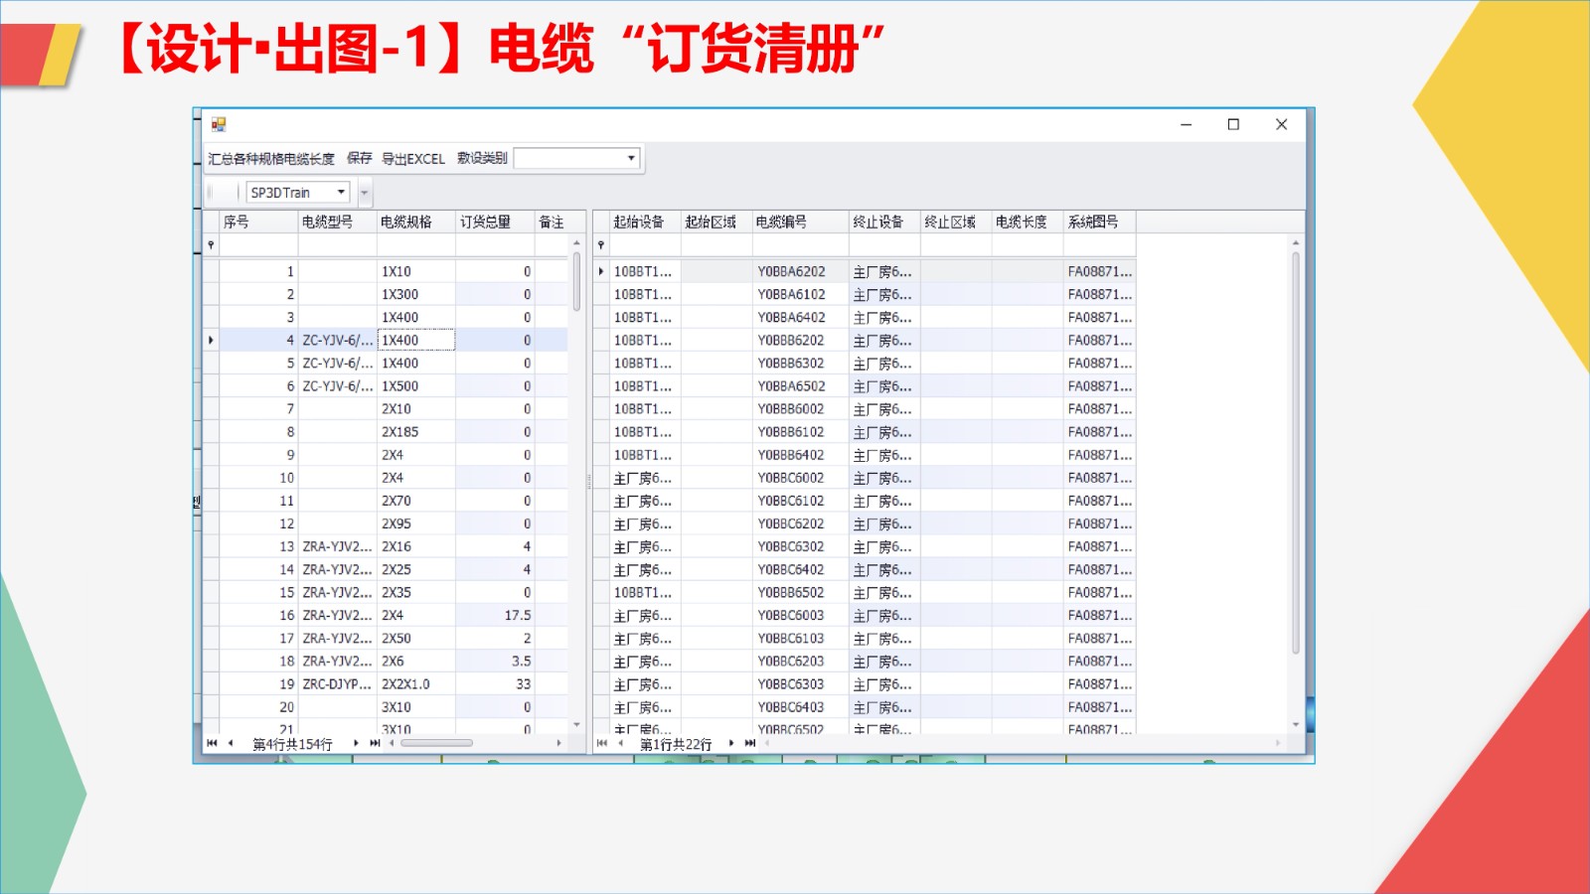
Task: Click the application icon in title bar
Action: coord(219,124)
